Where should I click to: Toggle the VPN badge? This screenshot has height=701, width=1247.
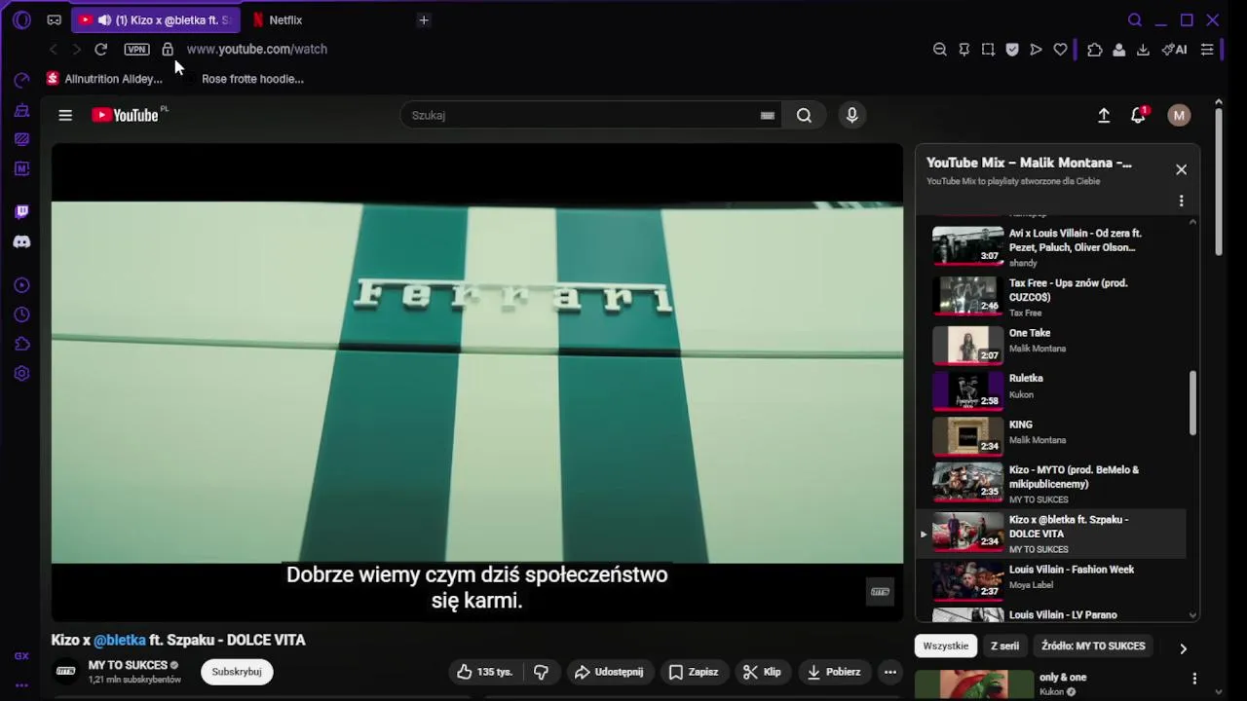click(136, 49)
